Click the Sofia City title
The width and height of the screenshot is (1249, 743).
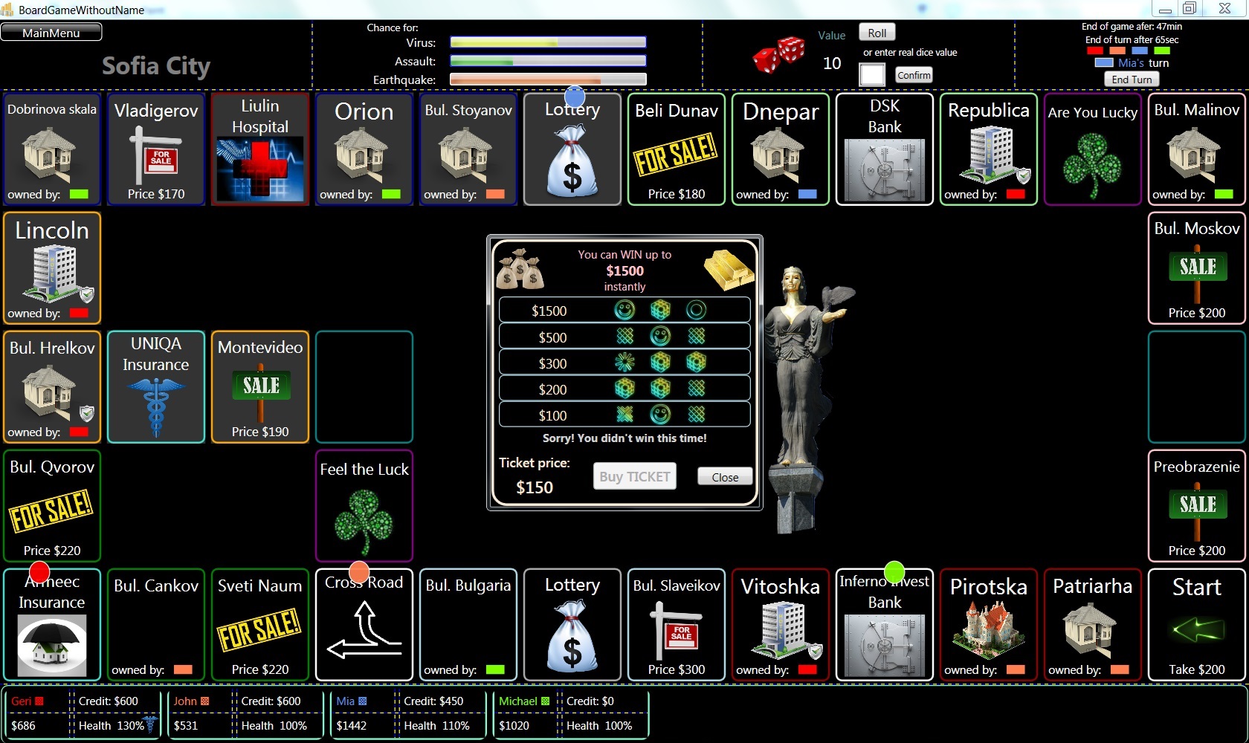[156, 65]
